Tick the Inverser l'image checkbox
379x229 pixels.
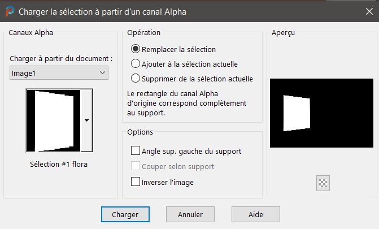pyautogui.click(x=136, y=182)
